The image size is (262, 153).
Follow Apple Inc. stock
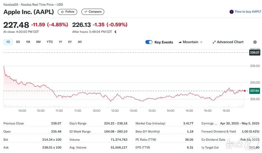[67, 12]
